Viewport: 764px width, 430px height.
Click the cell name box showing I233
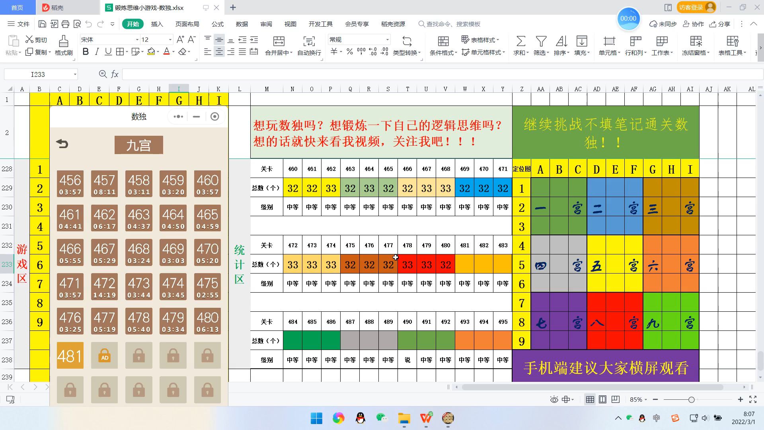(38, 74)
